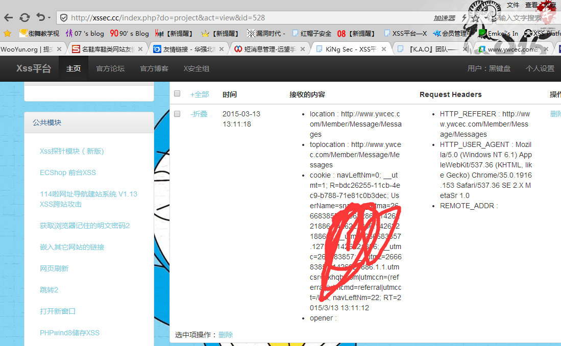Open the Emkei's In bookmark
Image resolution: width=561 pixels, height=346 pixels.
pos(498,33)
